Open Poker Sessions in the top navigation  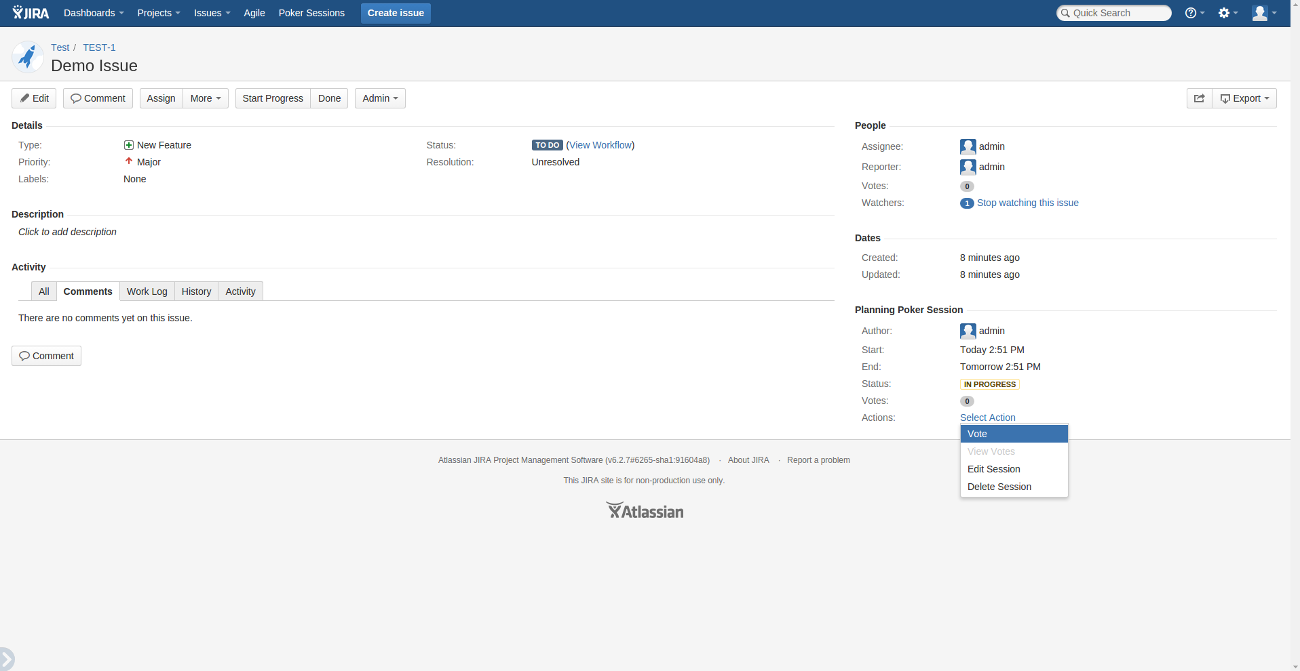click(x=311, y=13)
